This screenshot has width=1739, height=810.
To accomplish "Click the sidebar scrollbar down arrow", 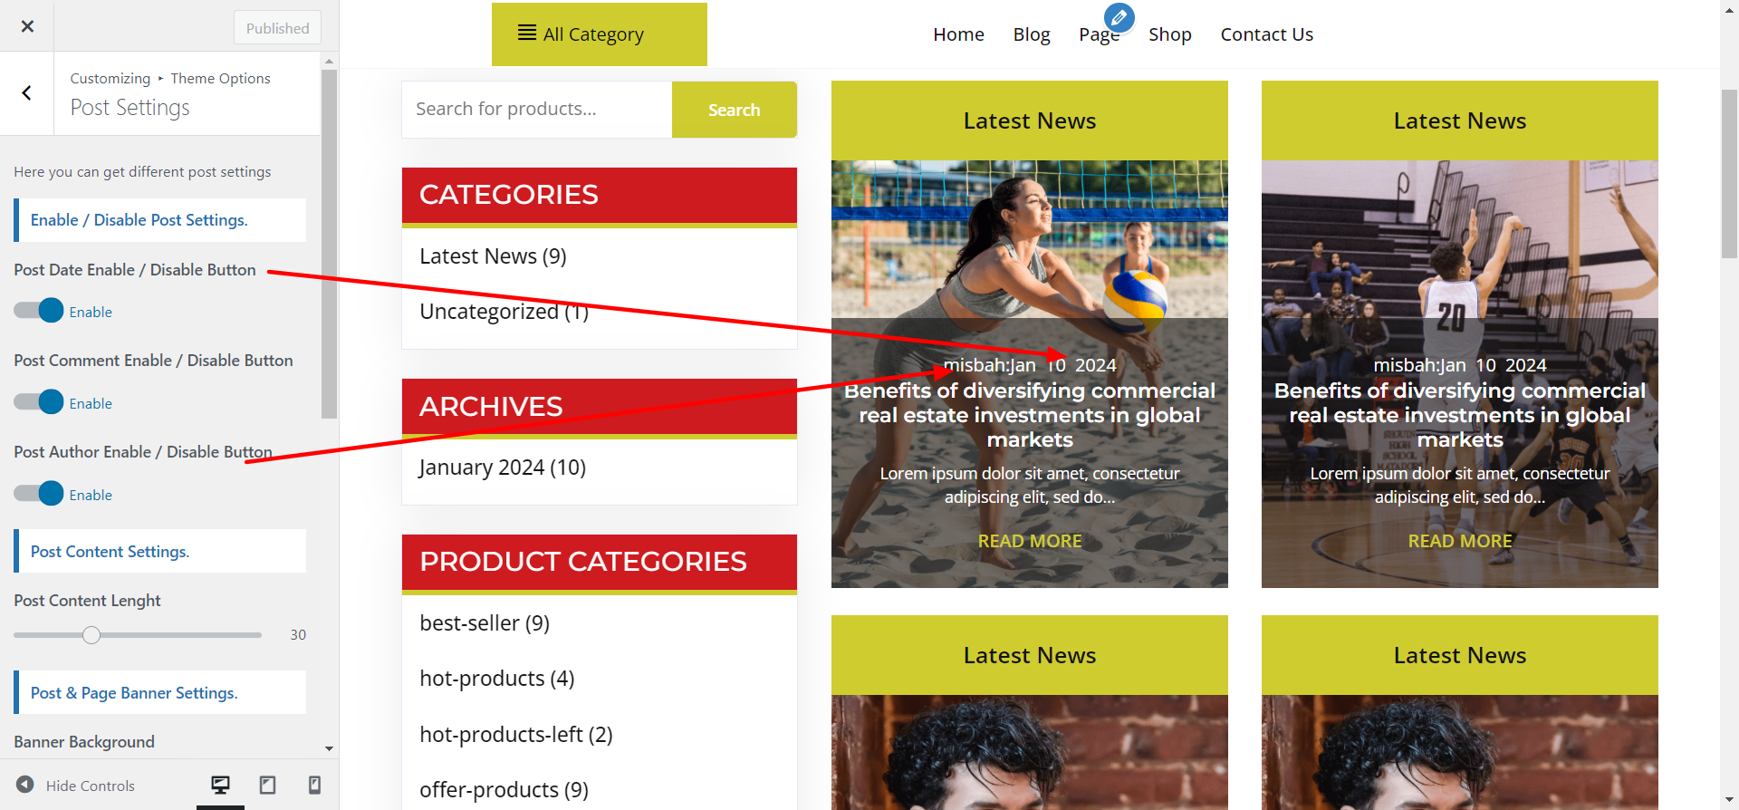I will coord(329,749).
